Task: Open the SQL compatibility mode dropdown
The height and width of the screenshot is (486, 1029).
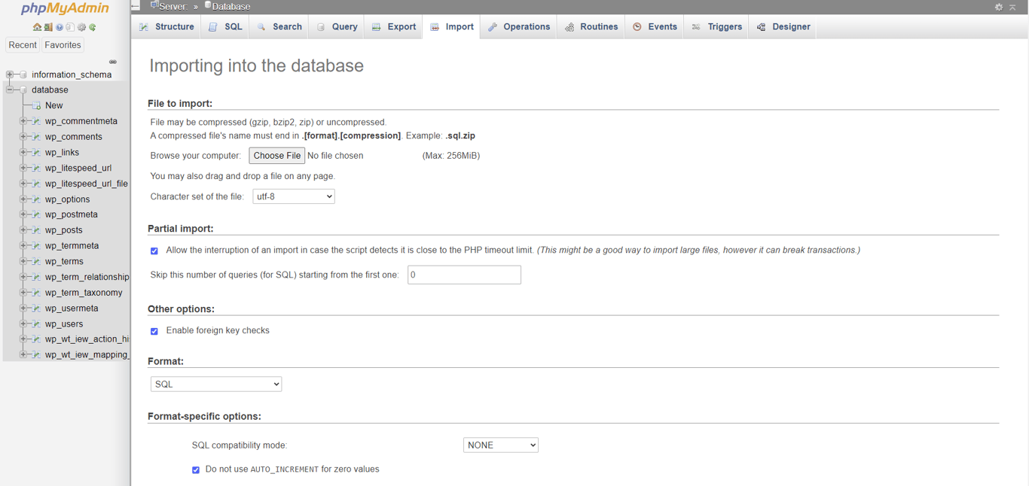Action: 500,445
